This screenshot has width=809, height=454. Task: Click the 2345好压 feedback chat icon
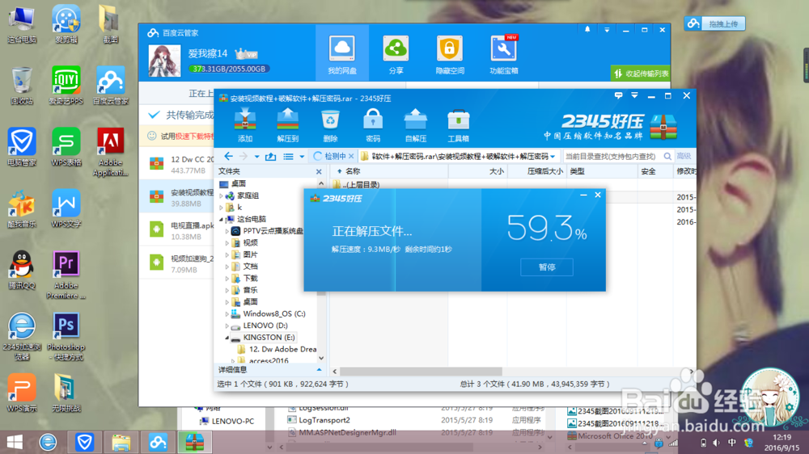tap(619, 95)
